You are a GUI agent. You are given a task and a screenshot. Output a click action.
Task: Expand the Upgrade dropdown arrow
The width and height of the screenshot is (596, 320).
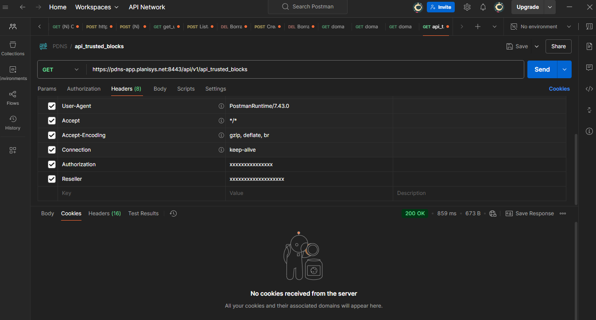[550, 7]
